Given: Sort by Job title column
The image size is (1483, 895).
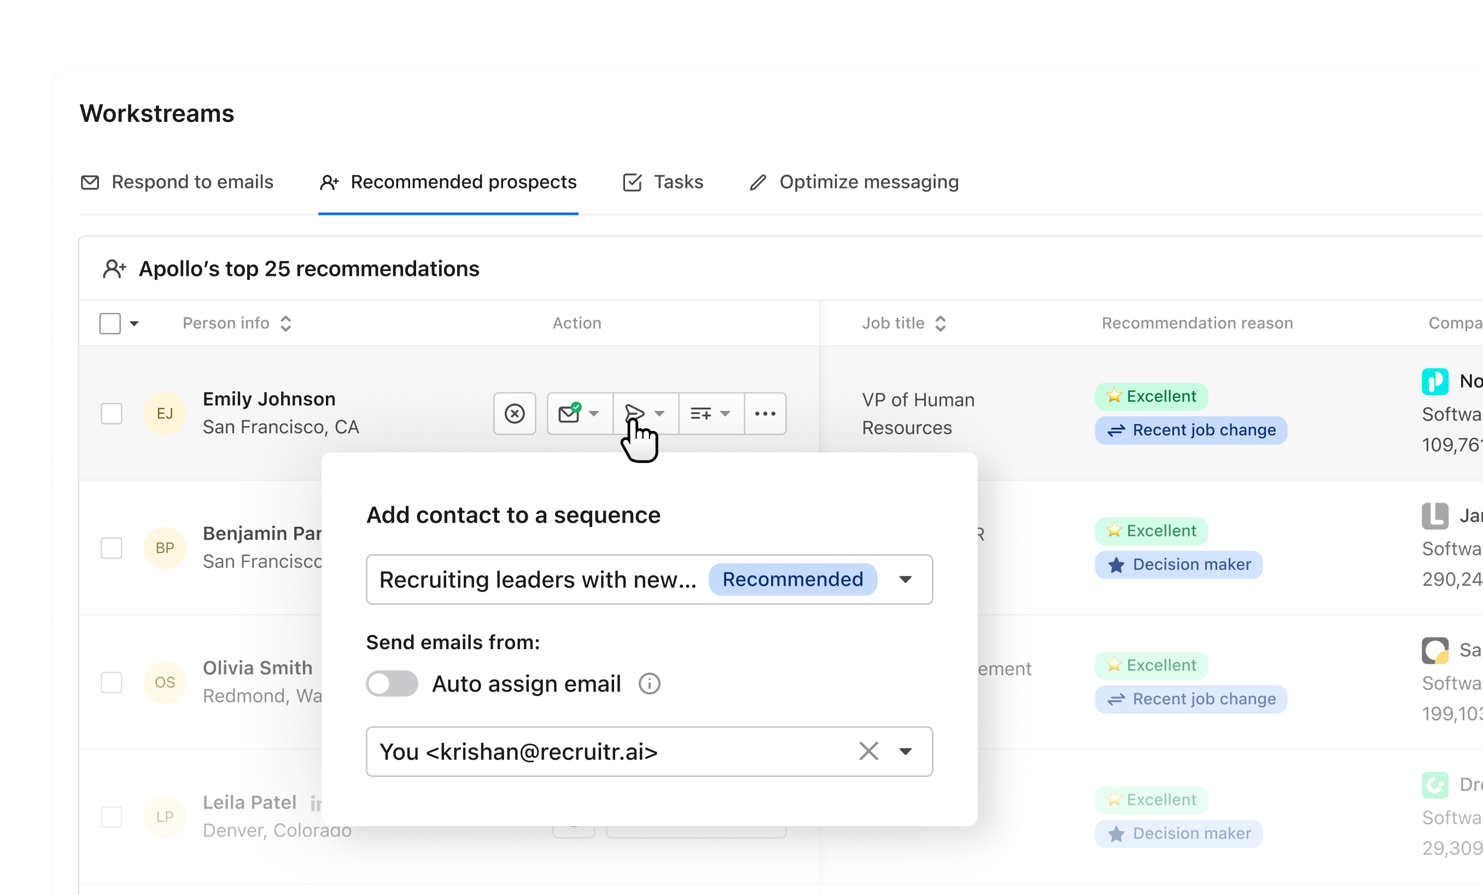Looking at the screenshot, I should (x=904, y=323).
